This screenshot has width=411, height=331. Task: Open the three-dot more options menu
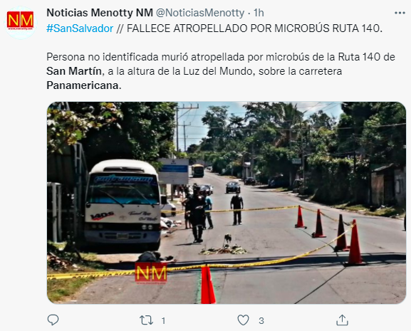pos(400,13)
